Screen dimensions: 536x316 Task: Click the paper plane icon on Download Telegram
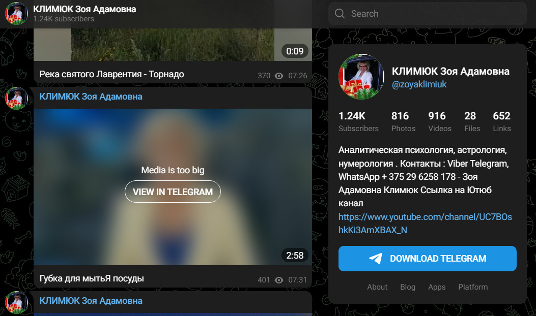[x=376, y=258]
